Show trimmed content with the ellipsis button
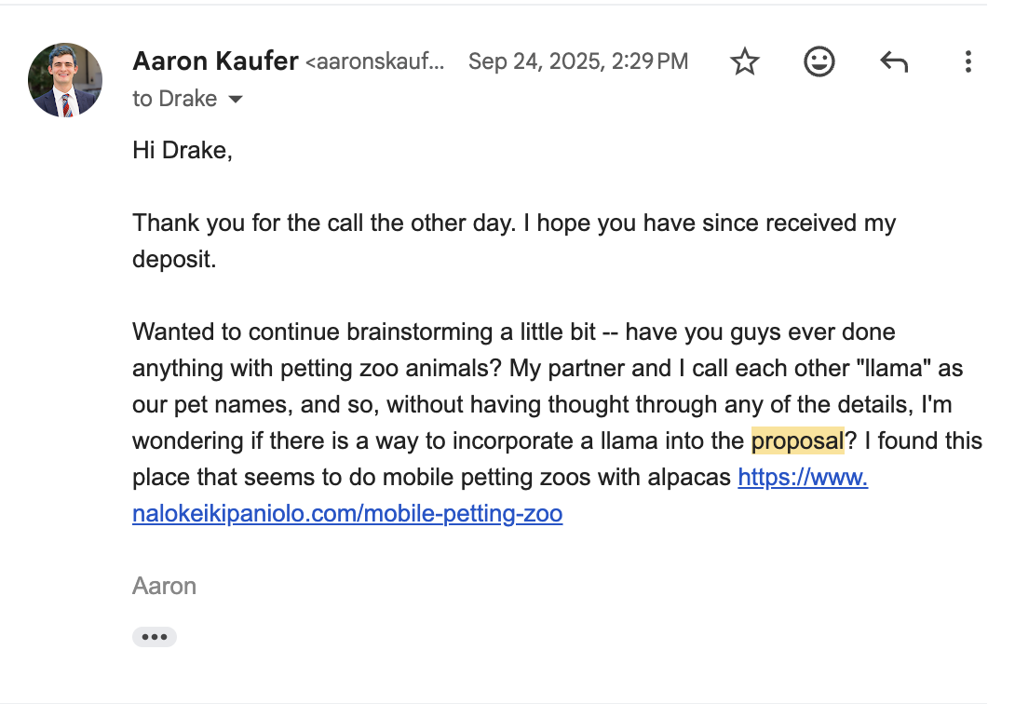 click(154, 637)
